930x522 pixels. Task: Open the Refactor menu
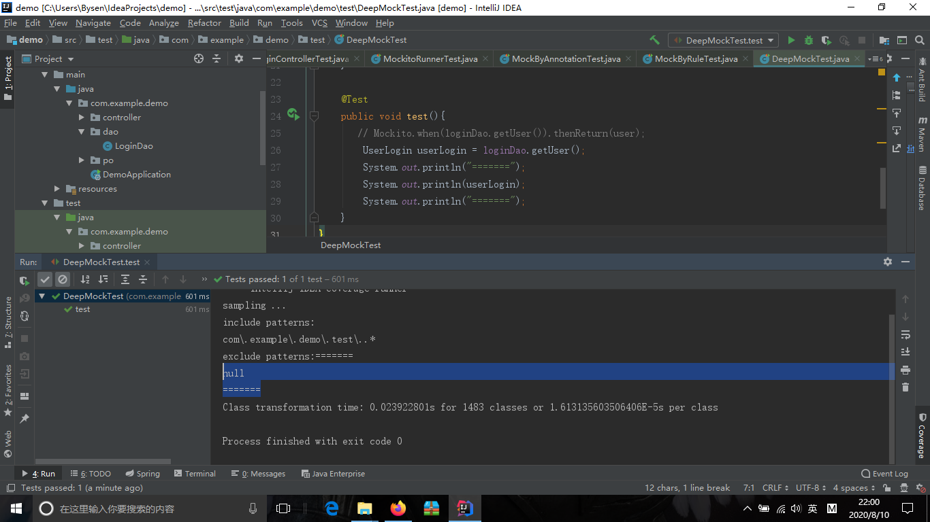tap(204, 22)
